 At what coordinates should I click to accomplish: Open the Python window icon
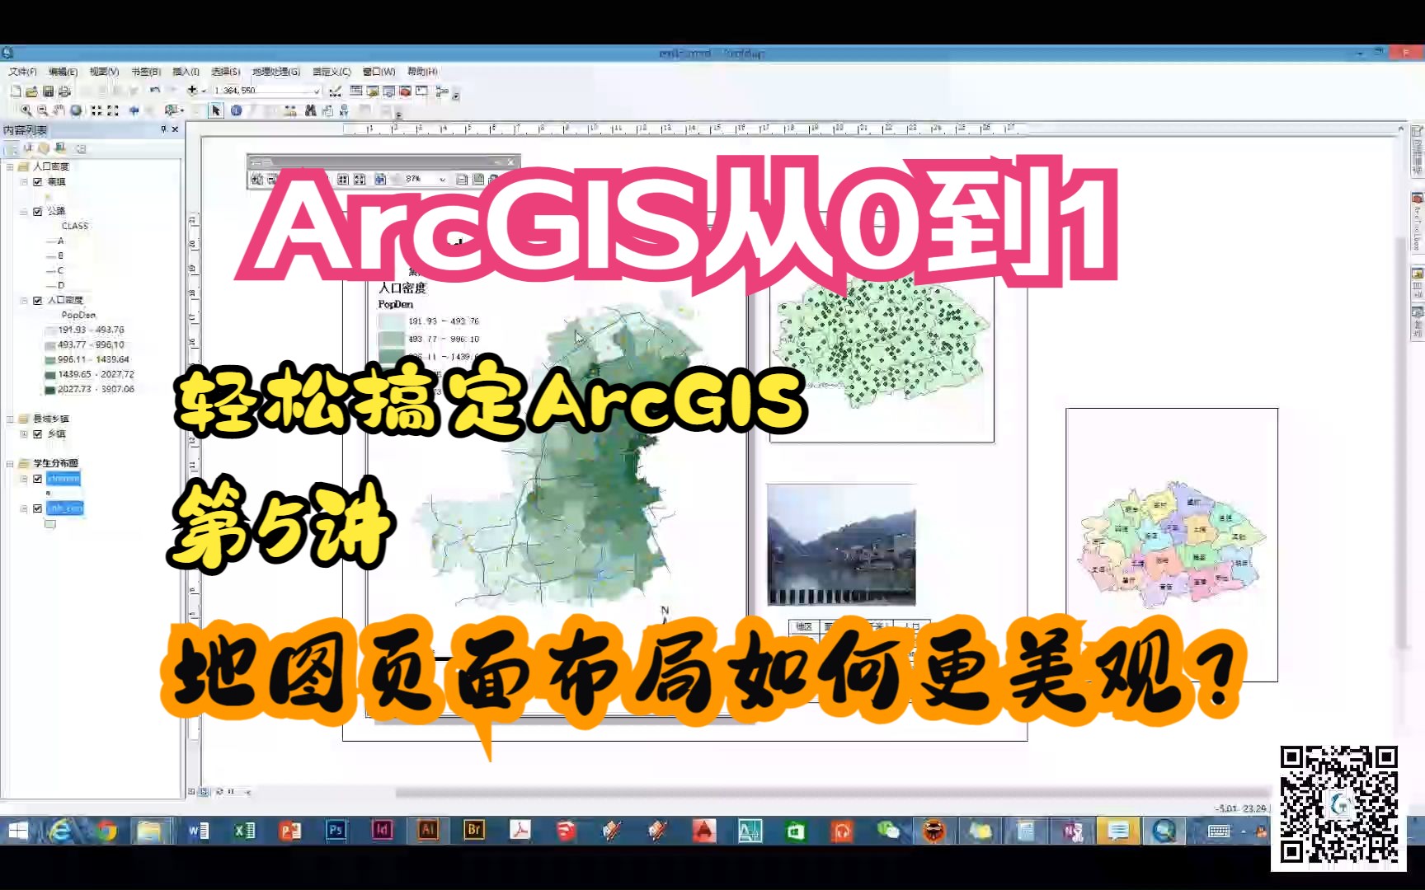pos(421,91)
